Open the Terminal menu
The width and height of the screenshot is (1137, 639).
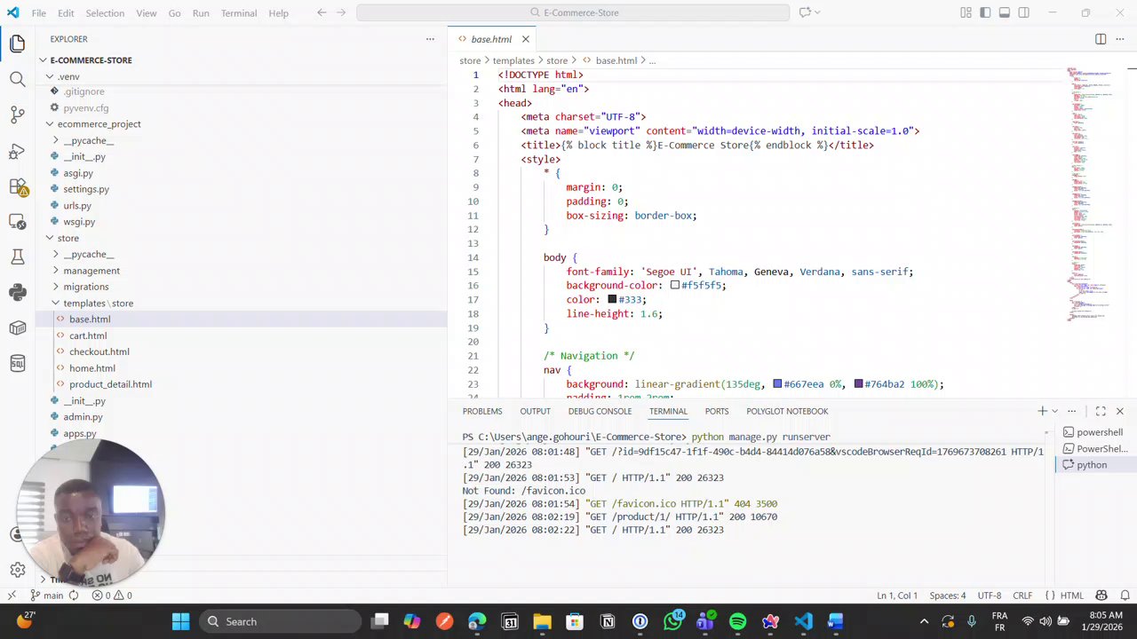point(239,13)
